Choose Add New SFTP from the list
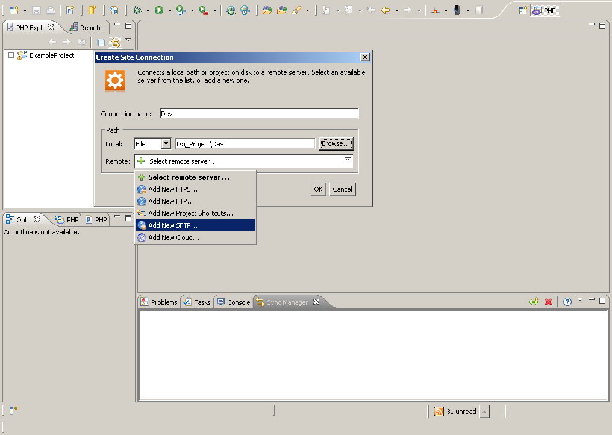The width and height of the screenshot is (612, 435). [x=173, y=225]
